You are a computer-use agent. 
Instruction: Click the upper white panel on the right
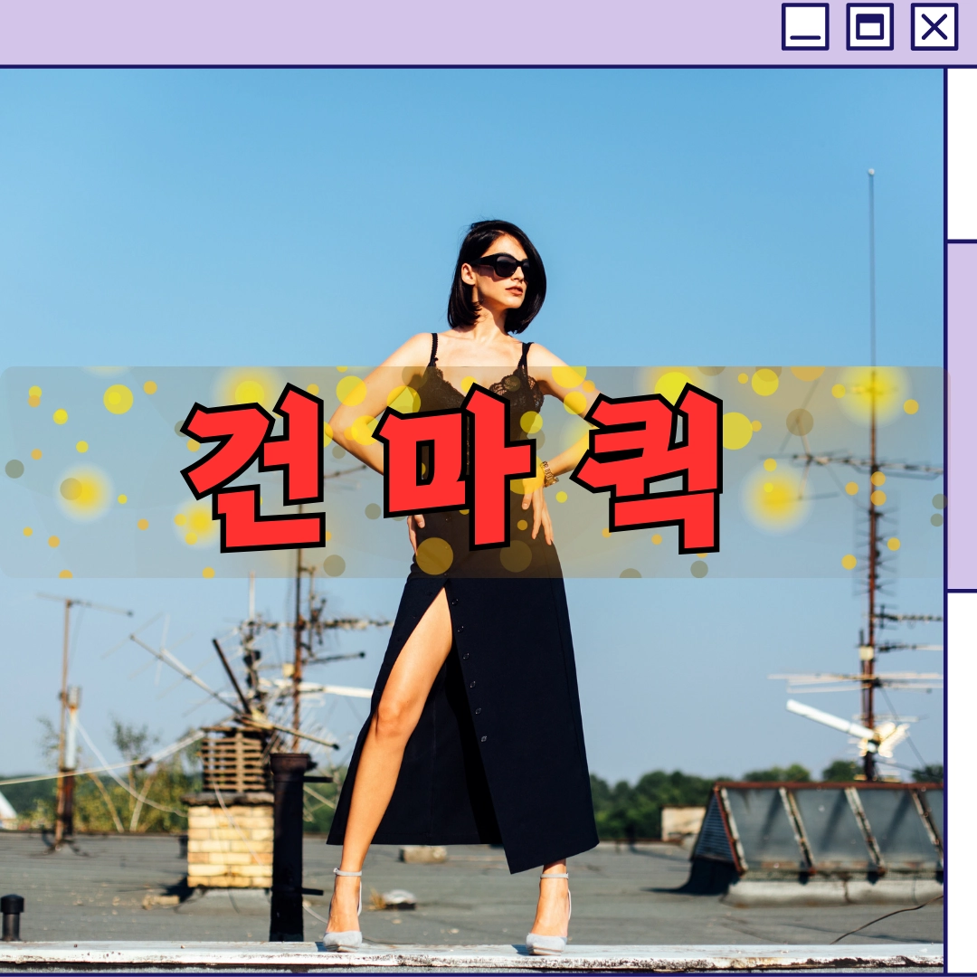tap(962, 153)
